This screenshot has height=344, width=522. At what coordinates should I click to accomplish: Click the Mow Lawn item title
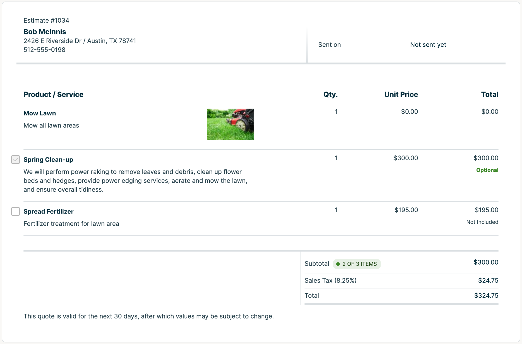point(40,113)
